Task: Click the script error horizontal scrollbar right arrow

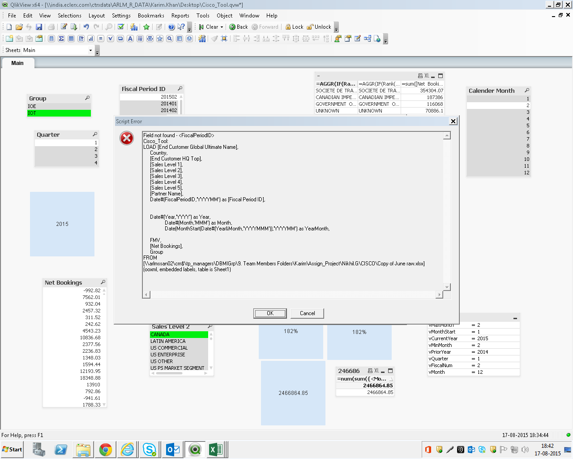Action: coord(440,294)
